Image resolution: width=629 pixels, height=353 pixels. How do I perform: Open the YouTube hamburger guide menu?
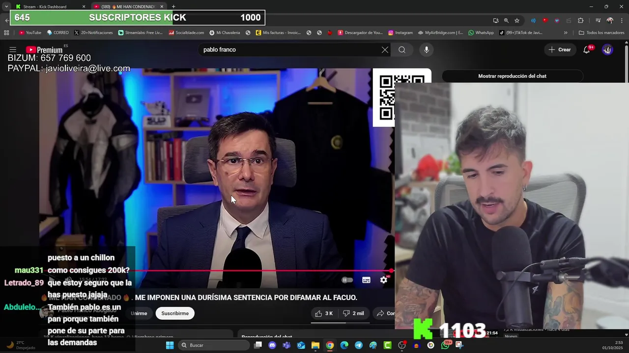pos(13,50)
